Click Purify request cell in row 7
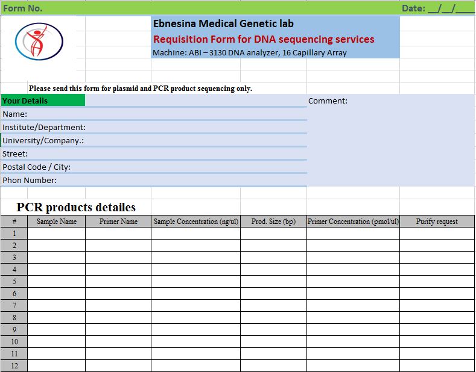Screen dimensions: 476x372 pyautogui.click(x=437, y=306)
